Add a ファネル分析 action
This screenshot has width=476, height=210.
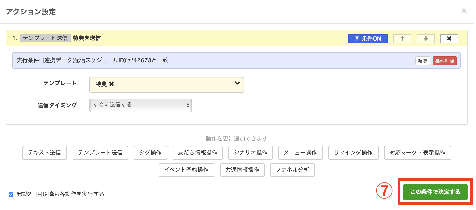pos(292,170)
